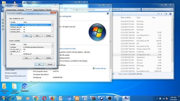The image size is (180, 101).
Task: Open the XAMPP taskbar icon
Action: tap(77, 98)
